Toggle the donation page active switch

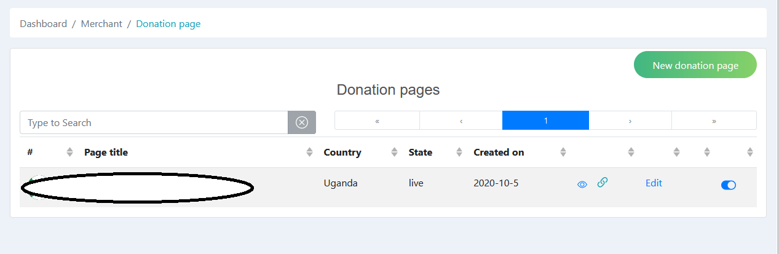(728, 185)
